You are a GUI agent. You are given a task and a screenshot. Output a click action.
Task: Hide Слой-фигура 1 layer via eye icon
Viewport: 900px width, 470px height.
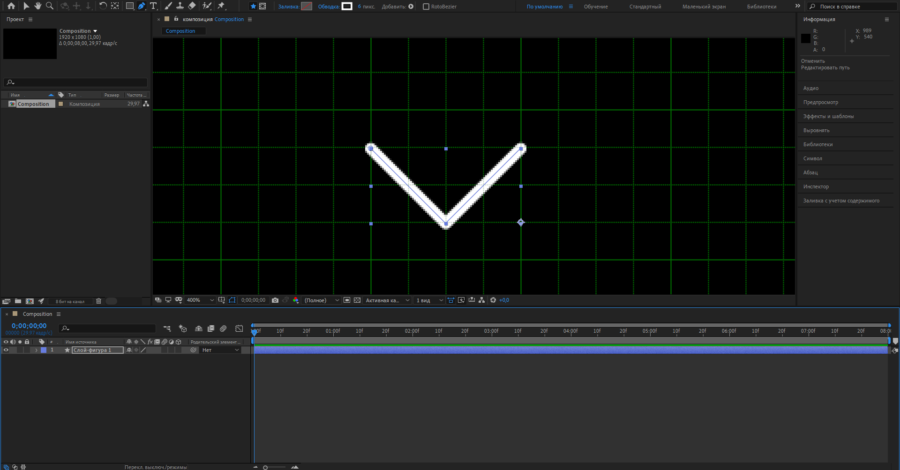6,350
